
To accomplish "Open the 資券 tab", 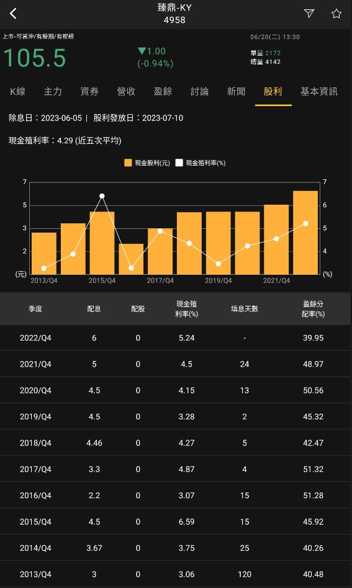I will tap(89, 92).
